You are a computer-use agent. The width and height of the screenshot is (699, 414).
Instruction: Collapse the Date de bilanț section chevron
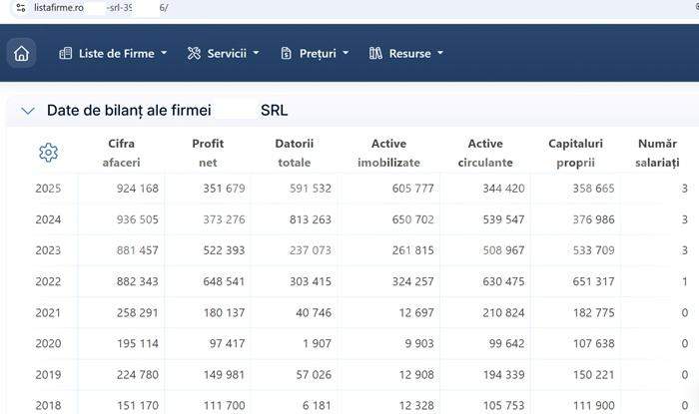28,111
